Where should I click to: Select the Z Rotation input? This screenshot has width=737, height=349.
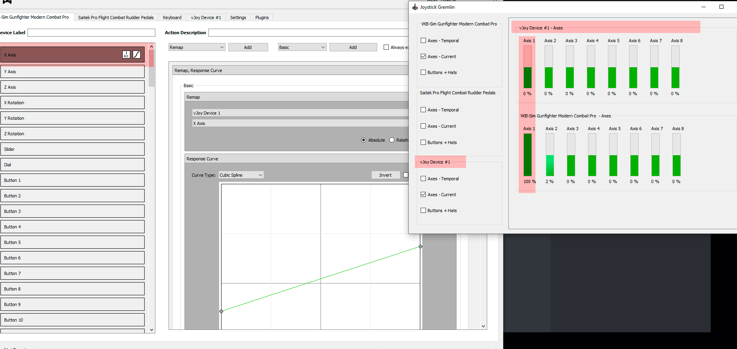click(x=72, y=134)
